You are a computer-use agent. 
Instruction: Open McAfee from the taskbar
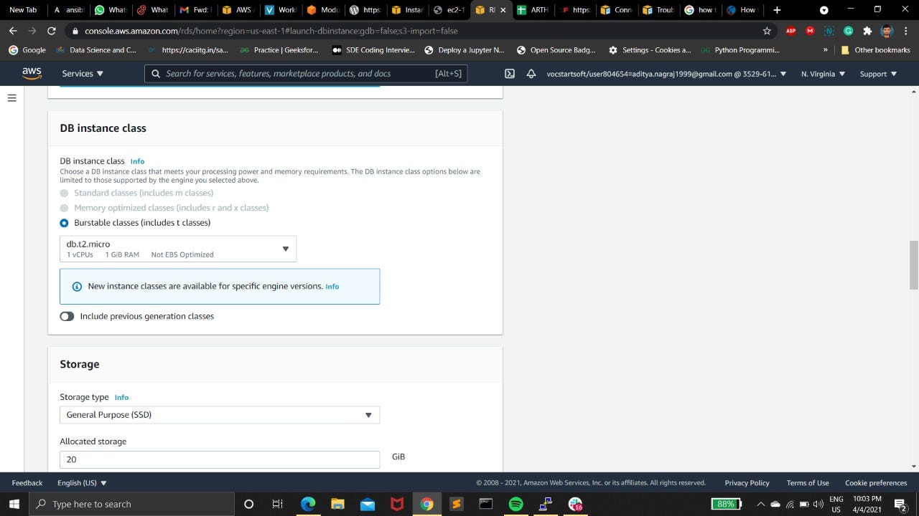[397, 504]
